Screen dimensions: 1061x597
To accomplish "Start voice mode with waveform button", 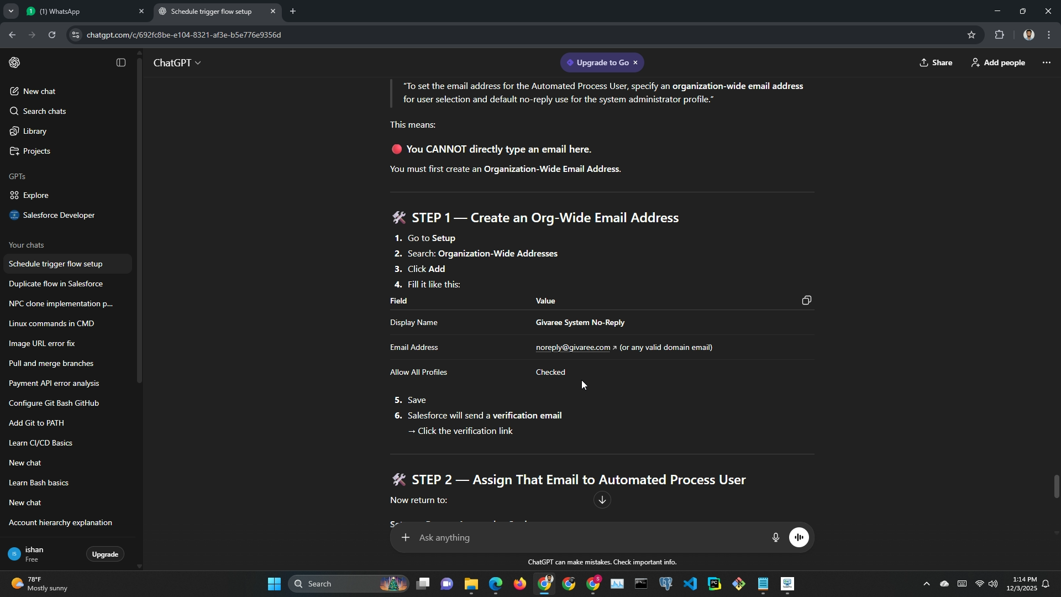I will tap(799, 537).
